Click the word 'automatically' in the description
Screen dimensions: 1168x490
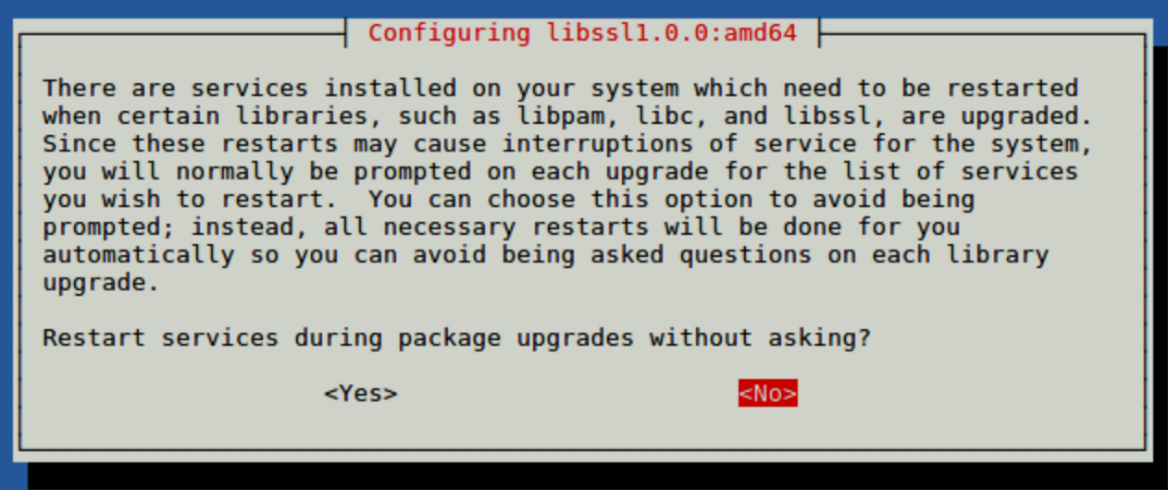[138, 255]
